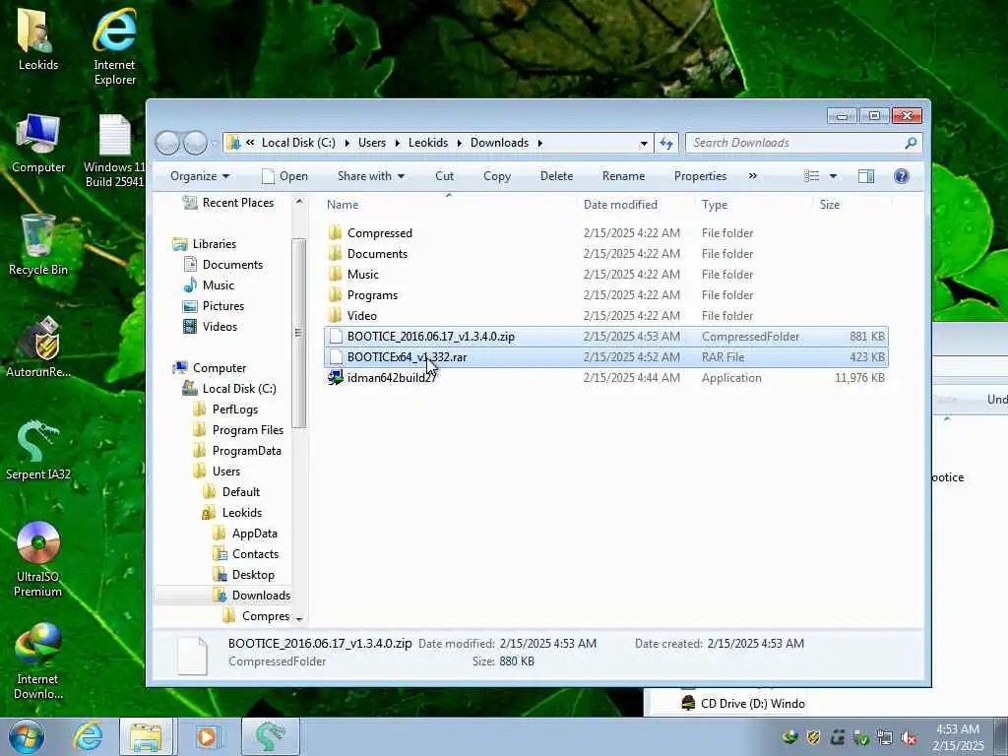Open Internet Explorer in the taskbar

click(88, 736)
